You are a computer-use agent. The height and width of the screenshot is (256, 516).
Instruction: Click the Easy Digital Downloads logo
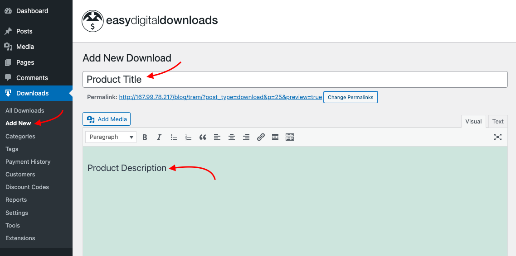[x=150, y=21]
